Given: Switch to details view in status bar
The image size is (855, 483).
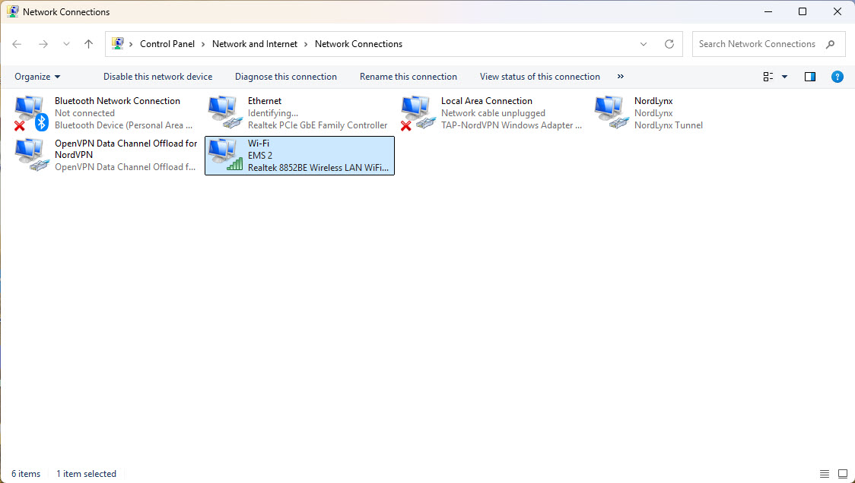Looking at the screenshot, I should [x=825, y=474].
